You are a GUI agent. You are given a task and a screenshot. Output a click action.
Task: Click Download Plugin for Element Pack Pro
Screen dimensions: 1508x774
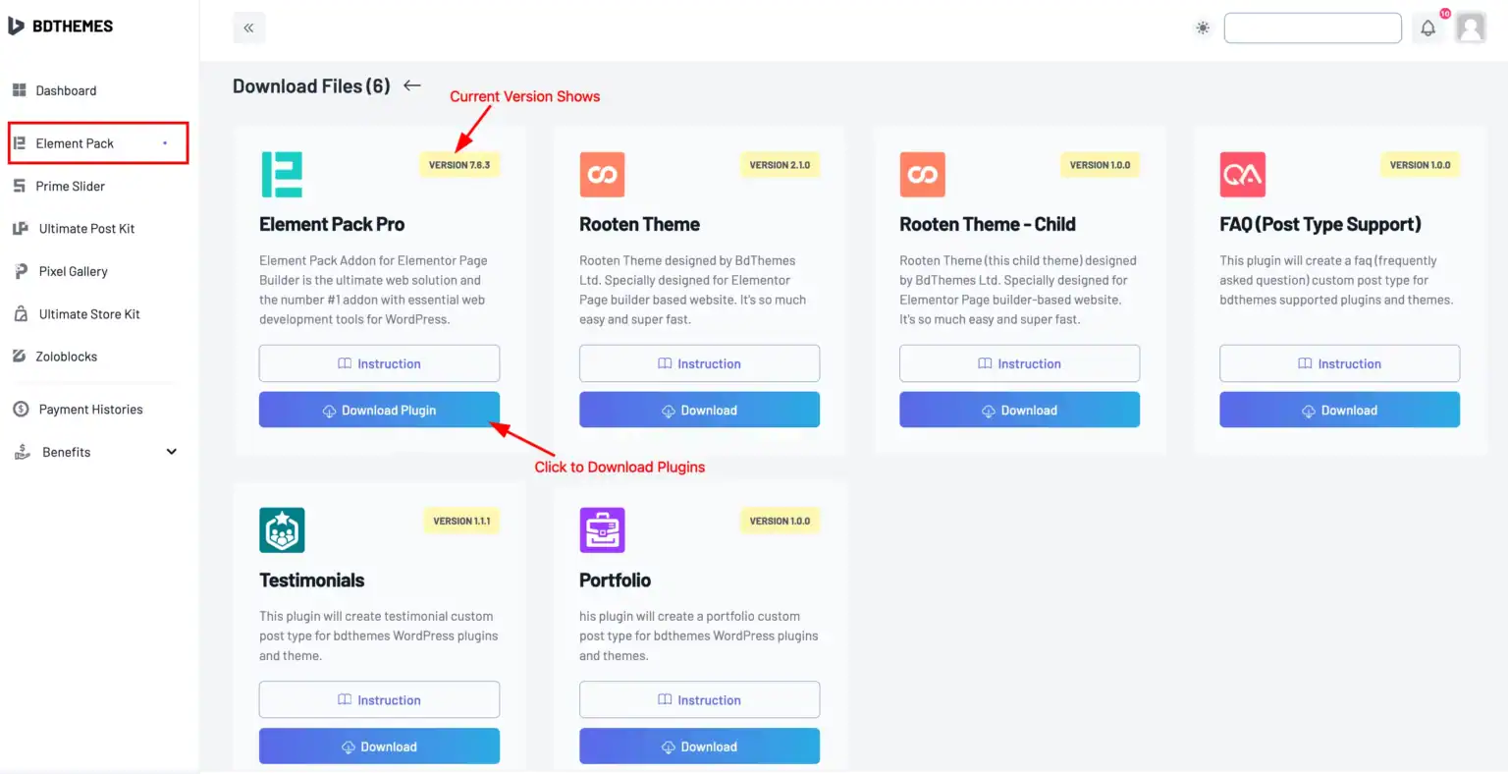coord(379,410)
